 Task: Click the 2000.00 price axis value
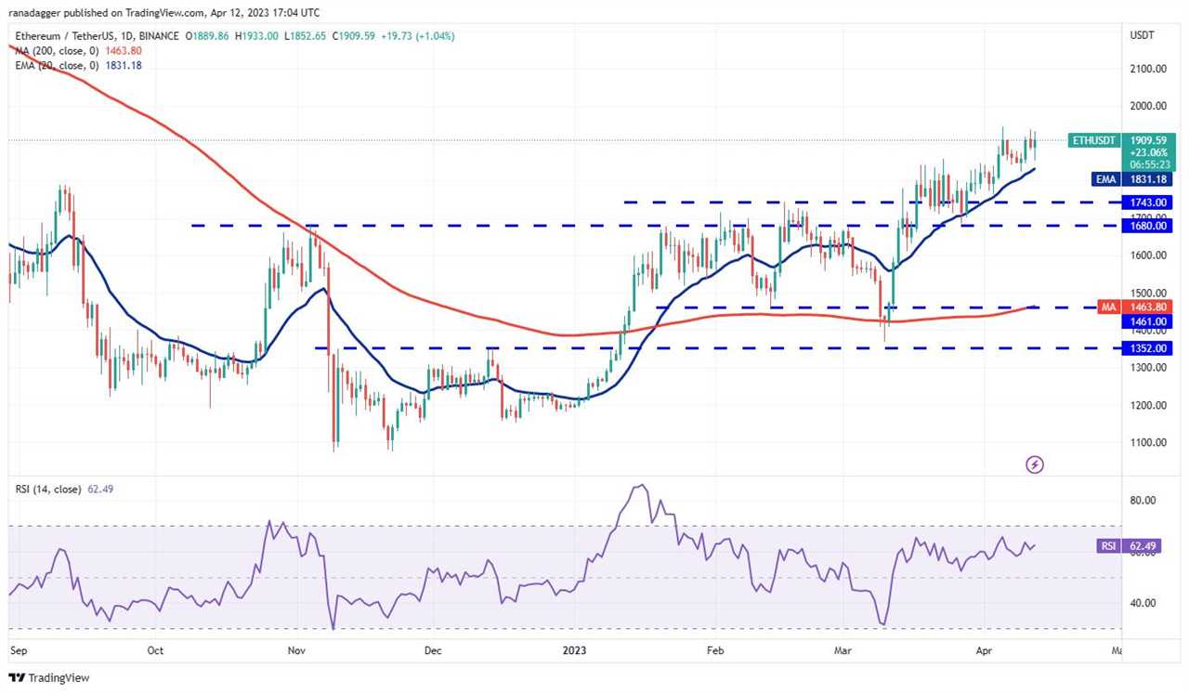pos(1149,106)
